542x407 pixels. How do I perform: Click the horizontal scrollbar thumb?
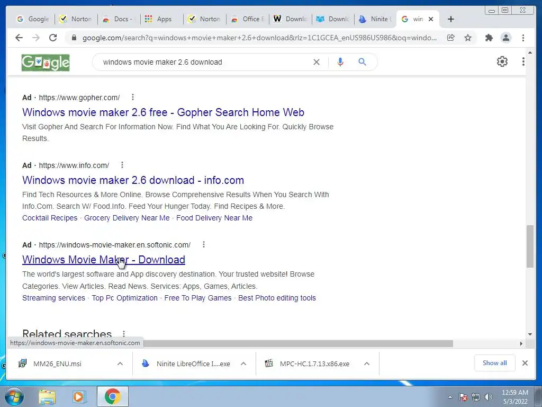298,343
